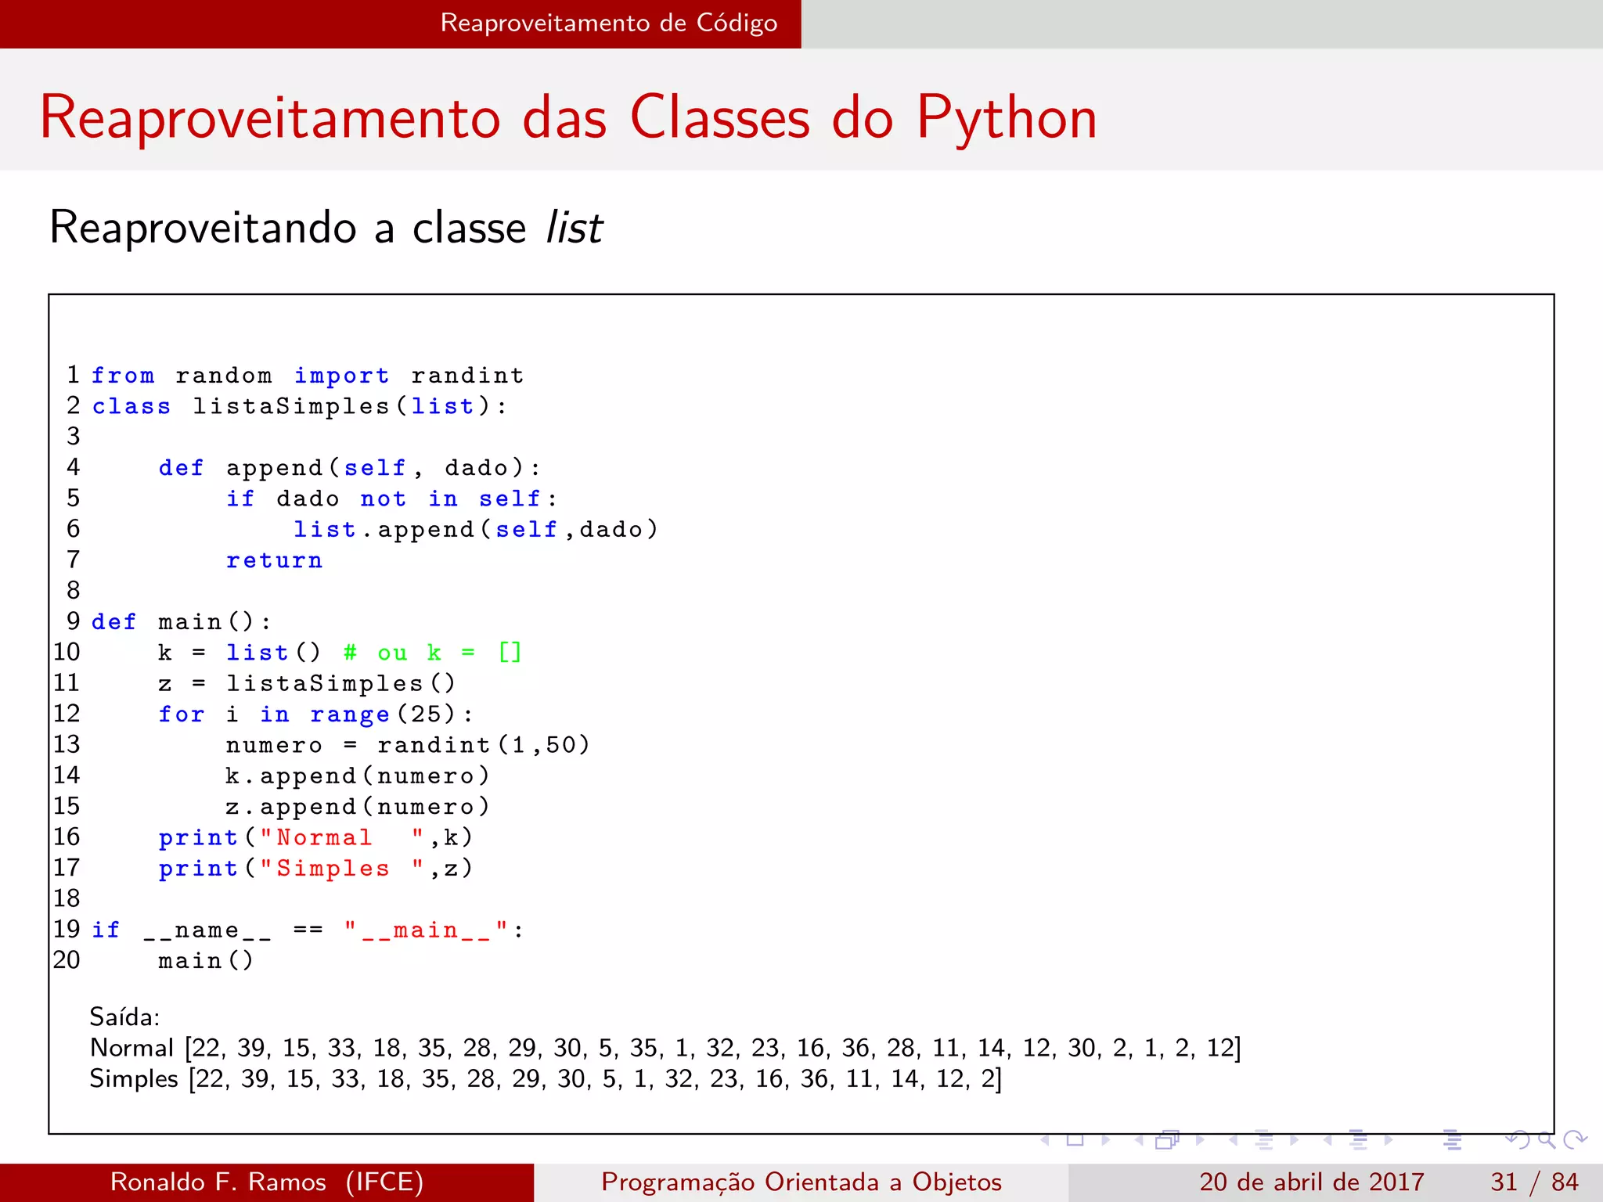Viewport: 1603px width, 1202px height.
Task: Click line number 10 in the code listing
Action: coord(67,652)
